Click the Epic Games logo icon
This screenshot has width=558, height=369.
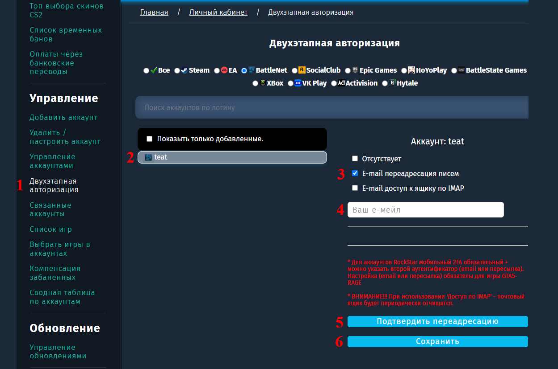pos(355,70)
